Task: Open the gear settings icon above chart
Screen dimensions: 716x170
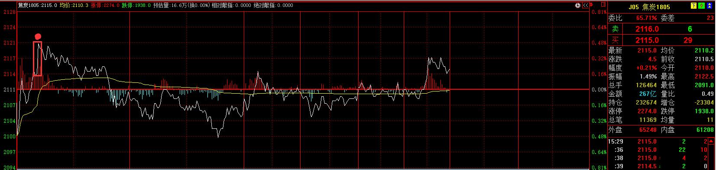Action: (578, 5)
